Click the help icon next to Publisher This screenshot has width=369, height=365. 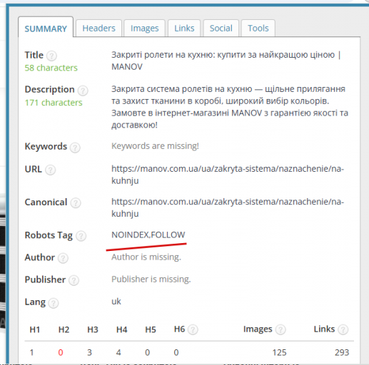coord(74,280)
